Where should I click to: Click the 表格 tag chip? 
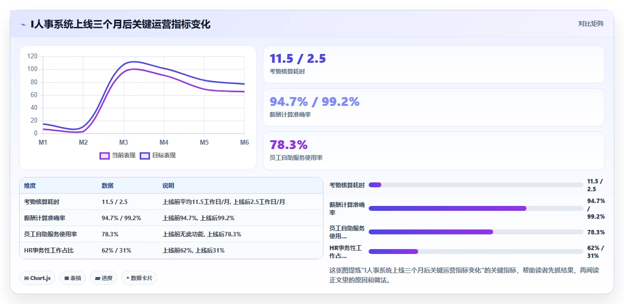[x=73, y=278]
